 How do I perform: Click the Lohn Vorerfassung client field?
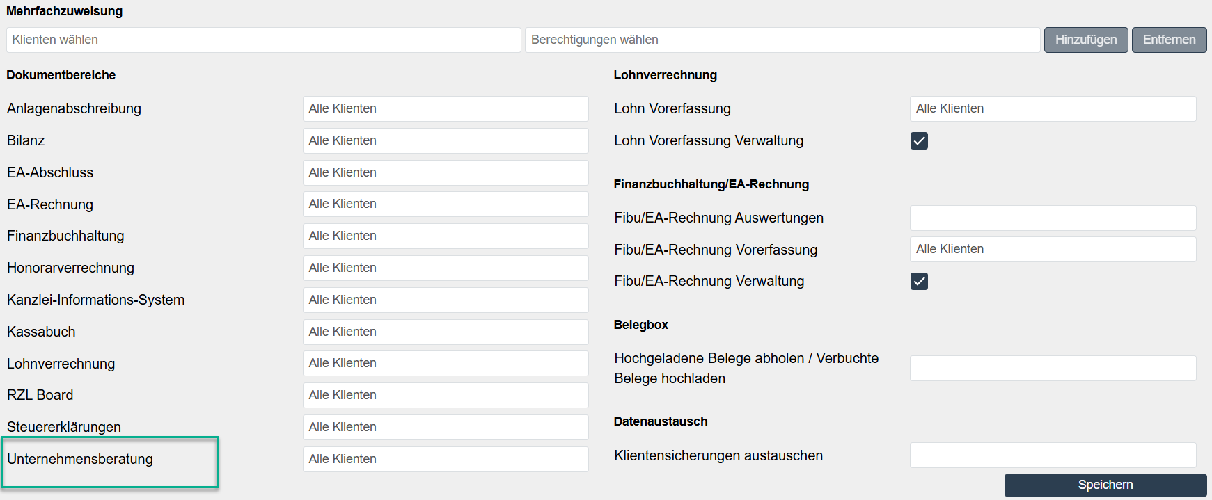(1053, 109)
